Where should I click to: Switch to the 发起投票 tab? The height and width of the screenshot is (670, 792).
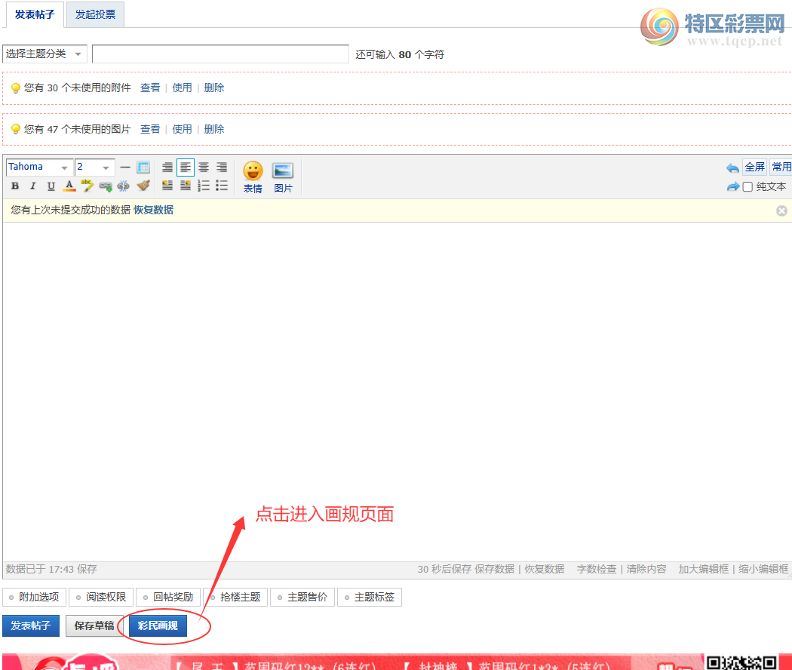click(94, 14)
